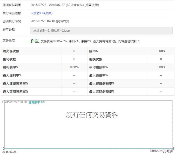Screen dimensions: 175x157
Task: Click the 2(成功) successful items link
Action: point(36,13)
